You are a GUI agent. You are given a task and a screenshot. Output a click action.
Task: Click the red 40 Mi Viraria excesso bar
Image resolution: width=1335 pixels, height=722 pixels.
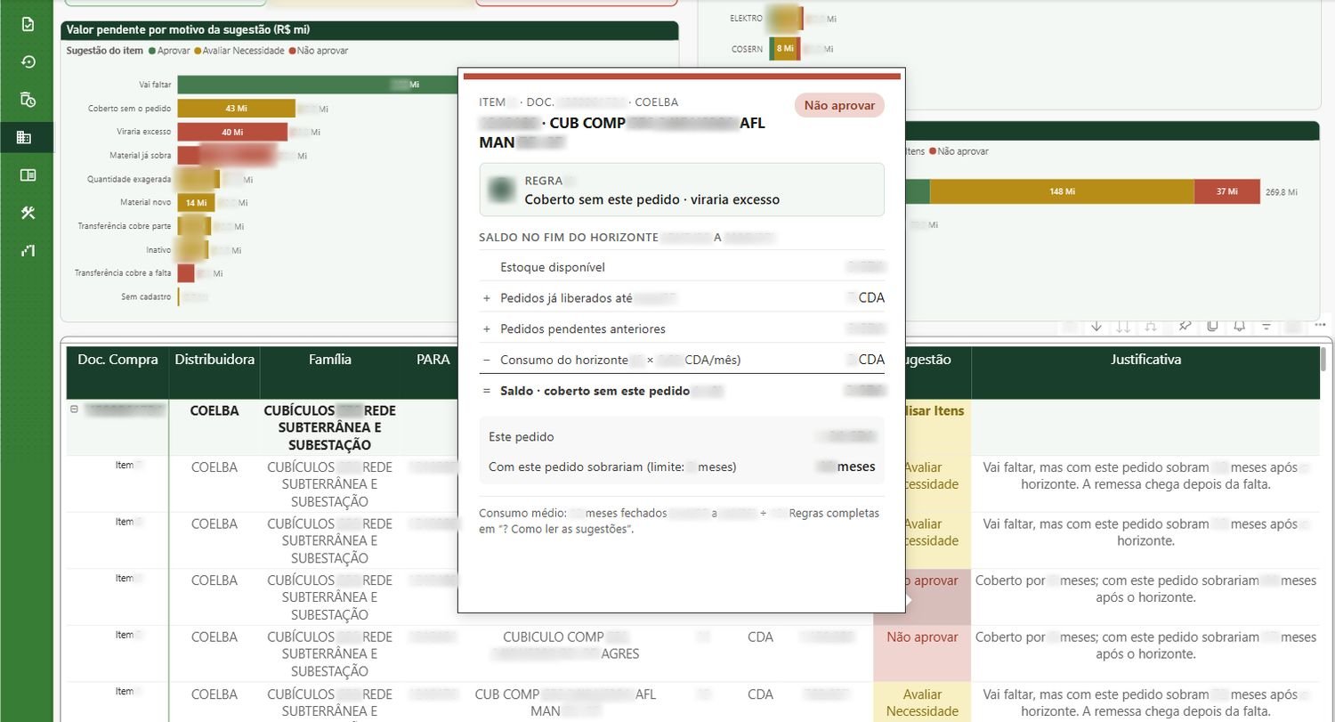coord(232,132)
